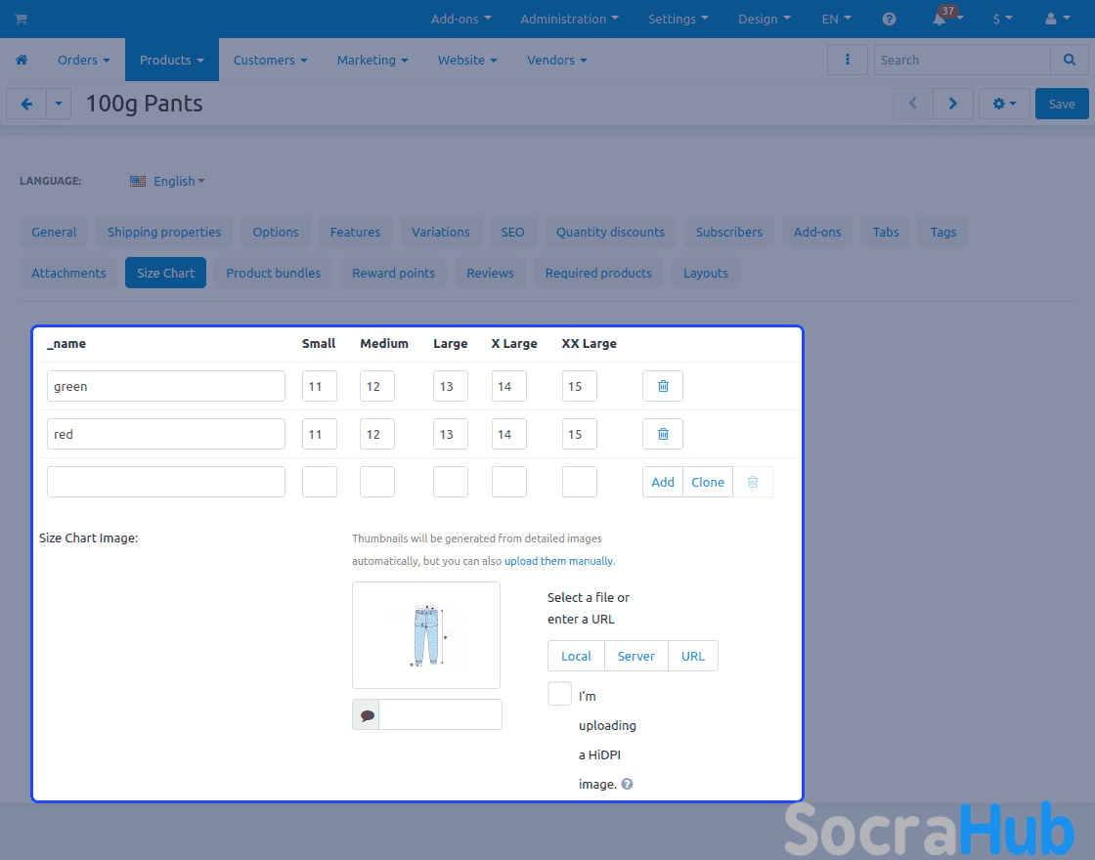Delete the green size chart row
The height and width of the screenshot is (860, 1095).
click(x=663, y=387)
